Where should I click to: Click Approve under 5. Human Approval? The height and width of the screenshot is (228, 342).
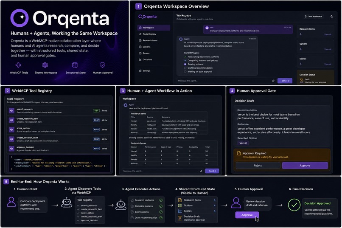pos(247,215)
